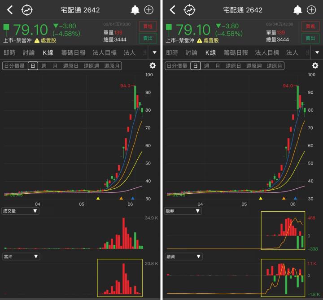
Task: Tap the 79.10 price in left panel
Action: [x=31, y=30]
